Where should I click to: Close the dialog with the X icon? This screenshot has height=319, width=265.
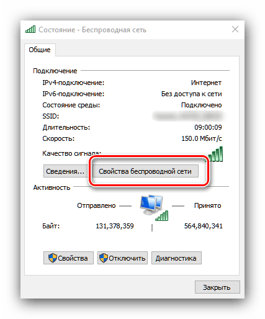[x=235, y=29]
